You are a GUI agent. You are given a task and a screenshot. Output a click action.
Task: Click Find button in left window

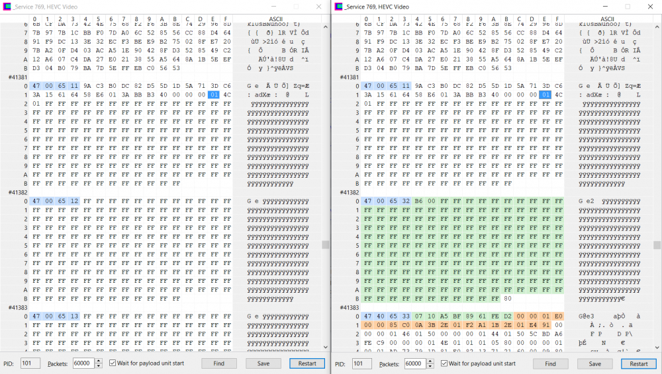pyautogui.click(x=218, y=363)
